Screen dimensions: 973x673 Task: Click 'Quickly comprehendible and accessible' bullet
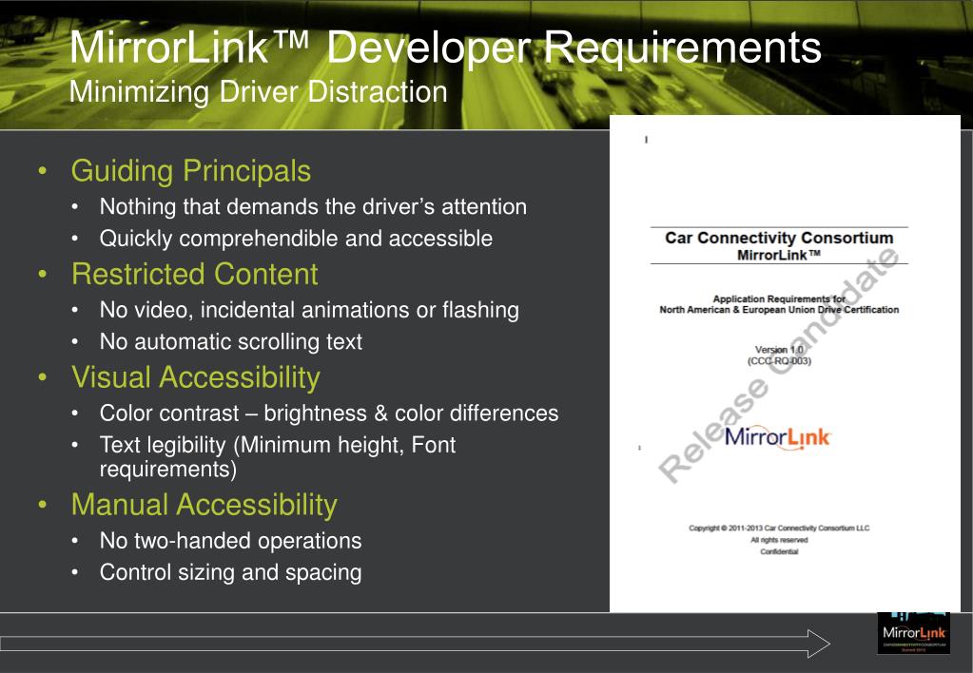(296, 239)
